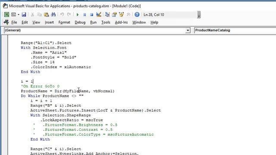
Task: Click line .LockAspectRatio = msoTrue
Action: coord(72,120)
